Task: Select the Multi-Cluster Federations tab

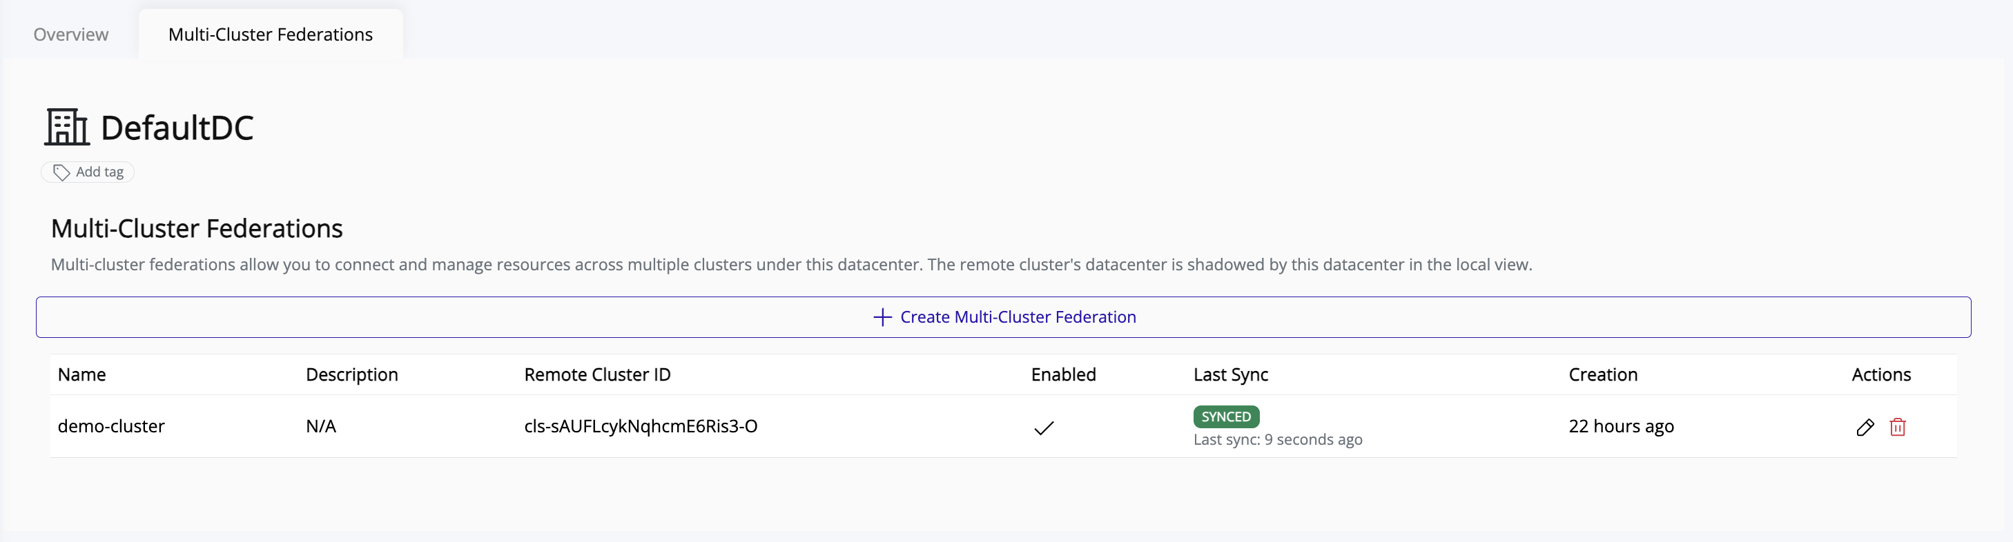Action: point(271,34)
